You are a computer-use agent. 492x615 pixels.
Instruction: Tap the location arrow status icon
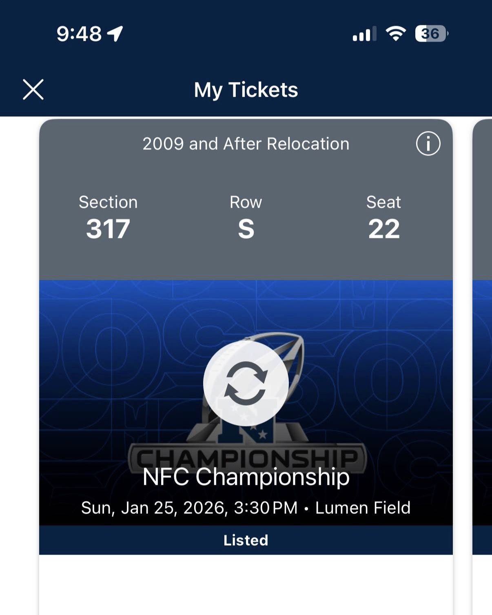coord(115,33)
